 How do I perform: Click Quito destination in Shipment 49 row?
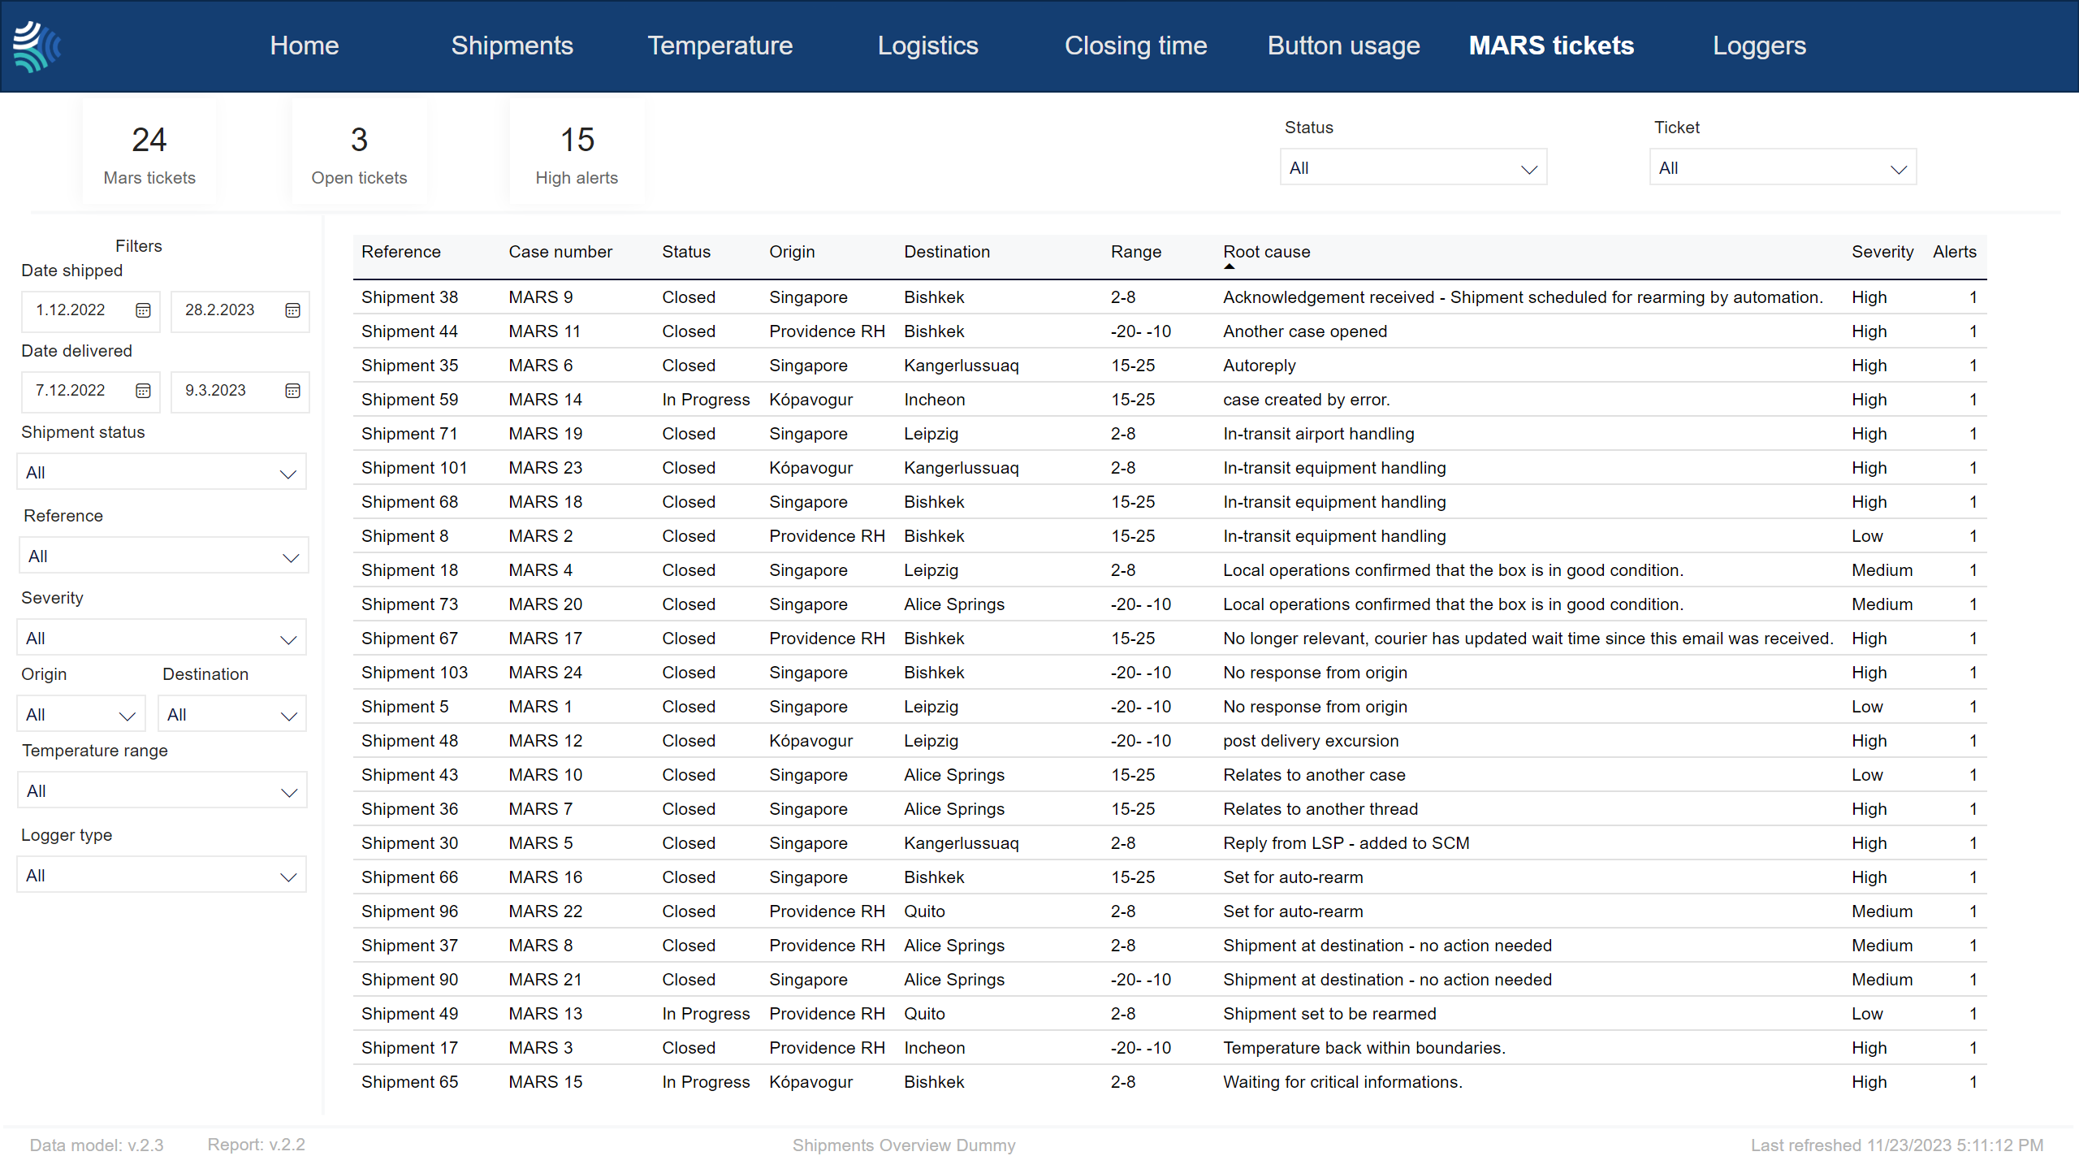click(925, 1014)
